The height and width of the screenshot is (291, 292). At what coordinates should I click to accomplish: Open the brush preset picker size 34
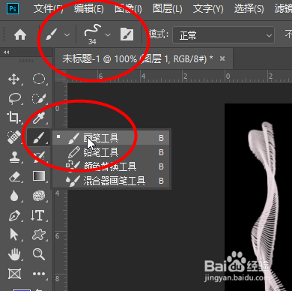(x=93, y=34)
